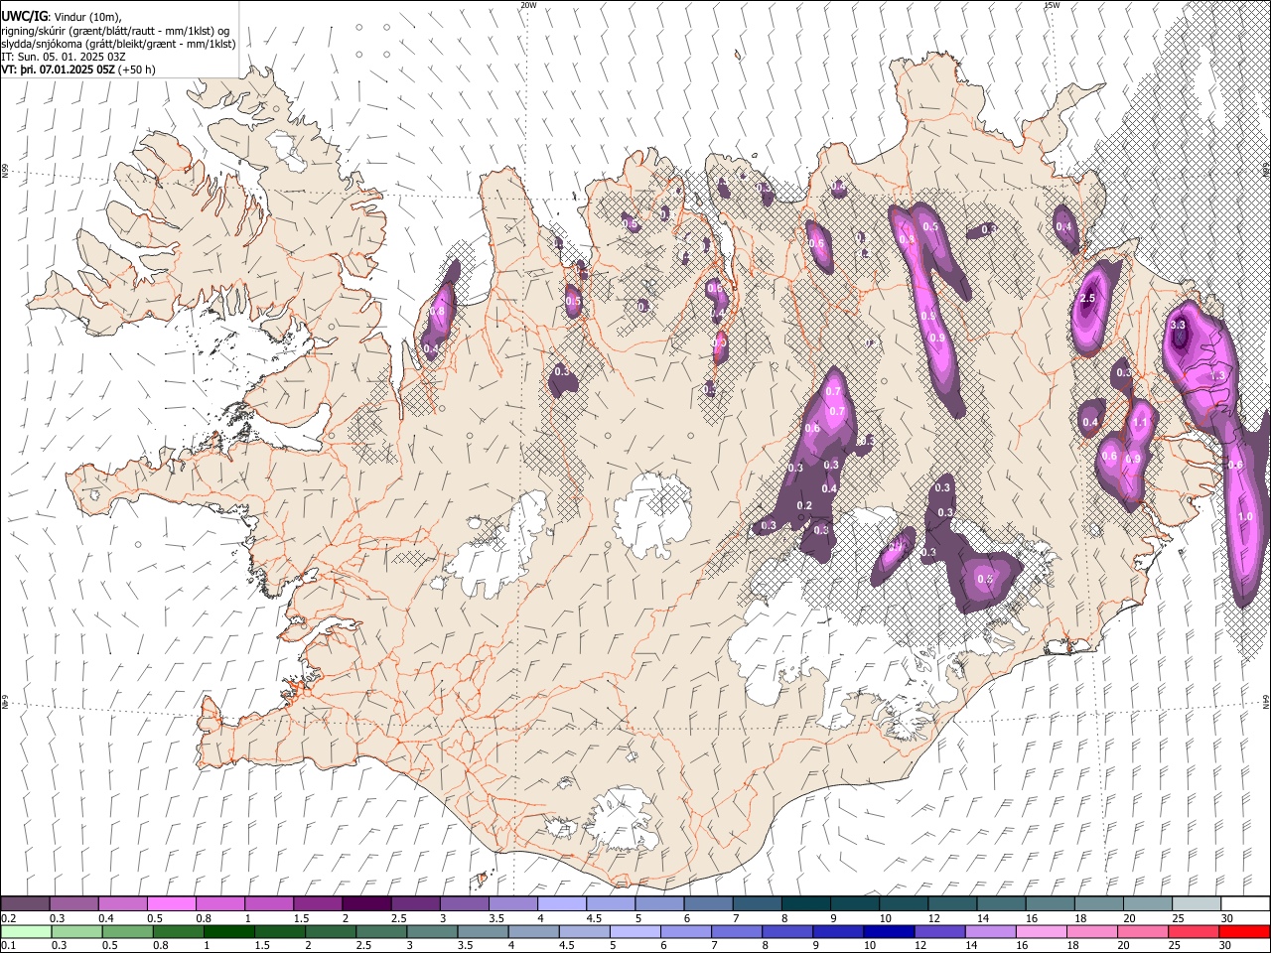Click the bright red 30 swatch in the lower scale

pos(1244,931)
